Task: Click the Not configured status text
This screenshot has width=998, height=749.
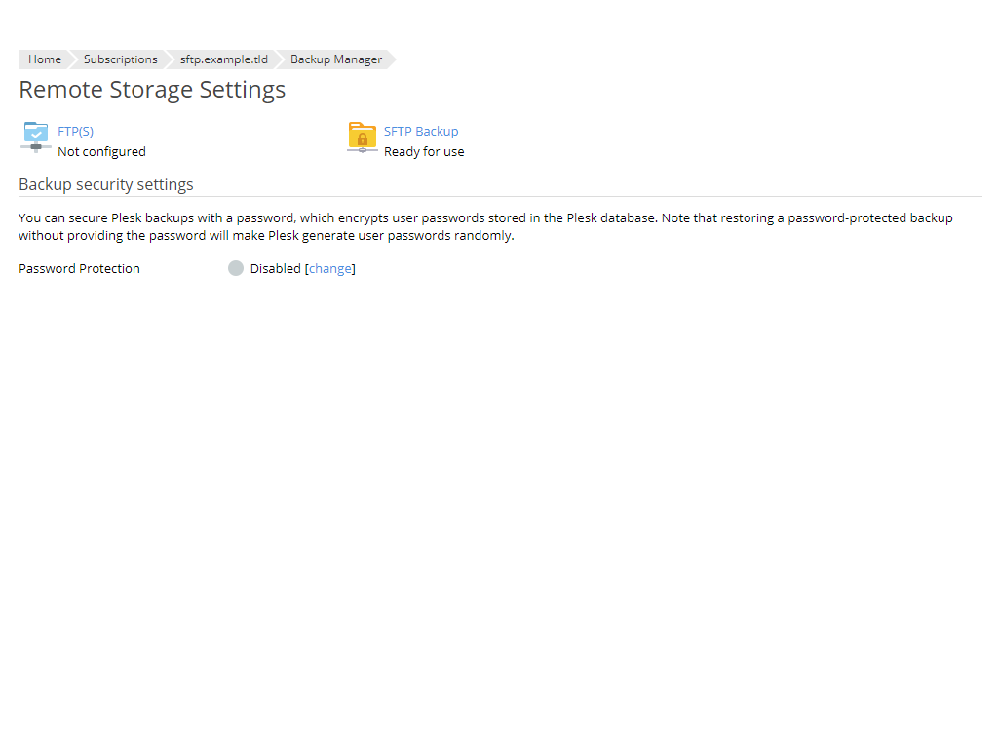Action: pos(101,151)
